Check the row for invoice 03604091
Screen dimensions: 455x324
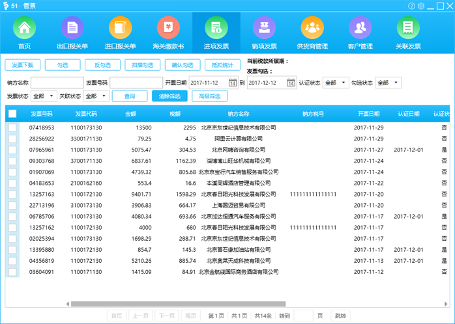point(12,272)
